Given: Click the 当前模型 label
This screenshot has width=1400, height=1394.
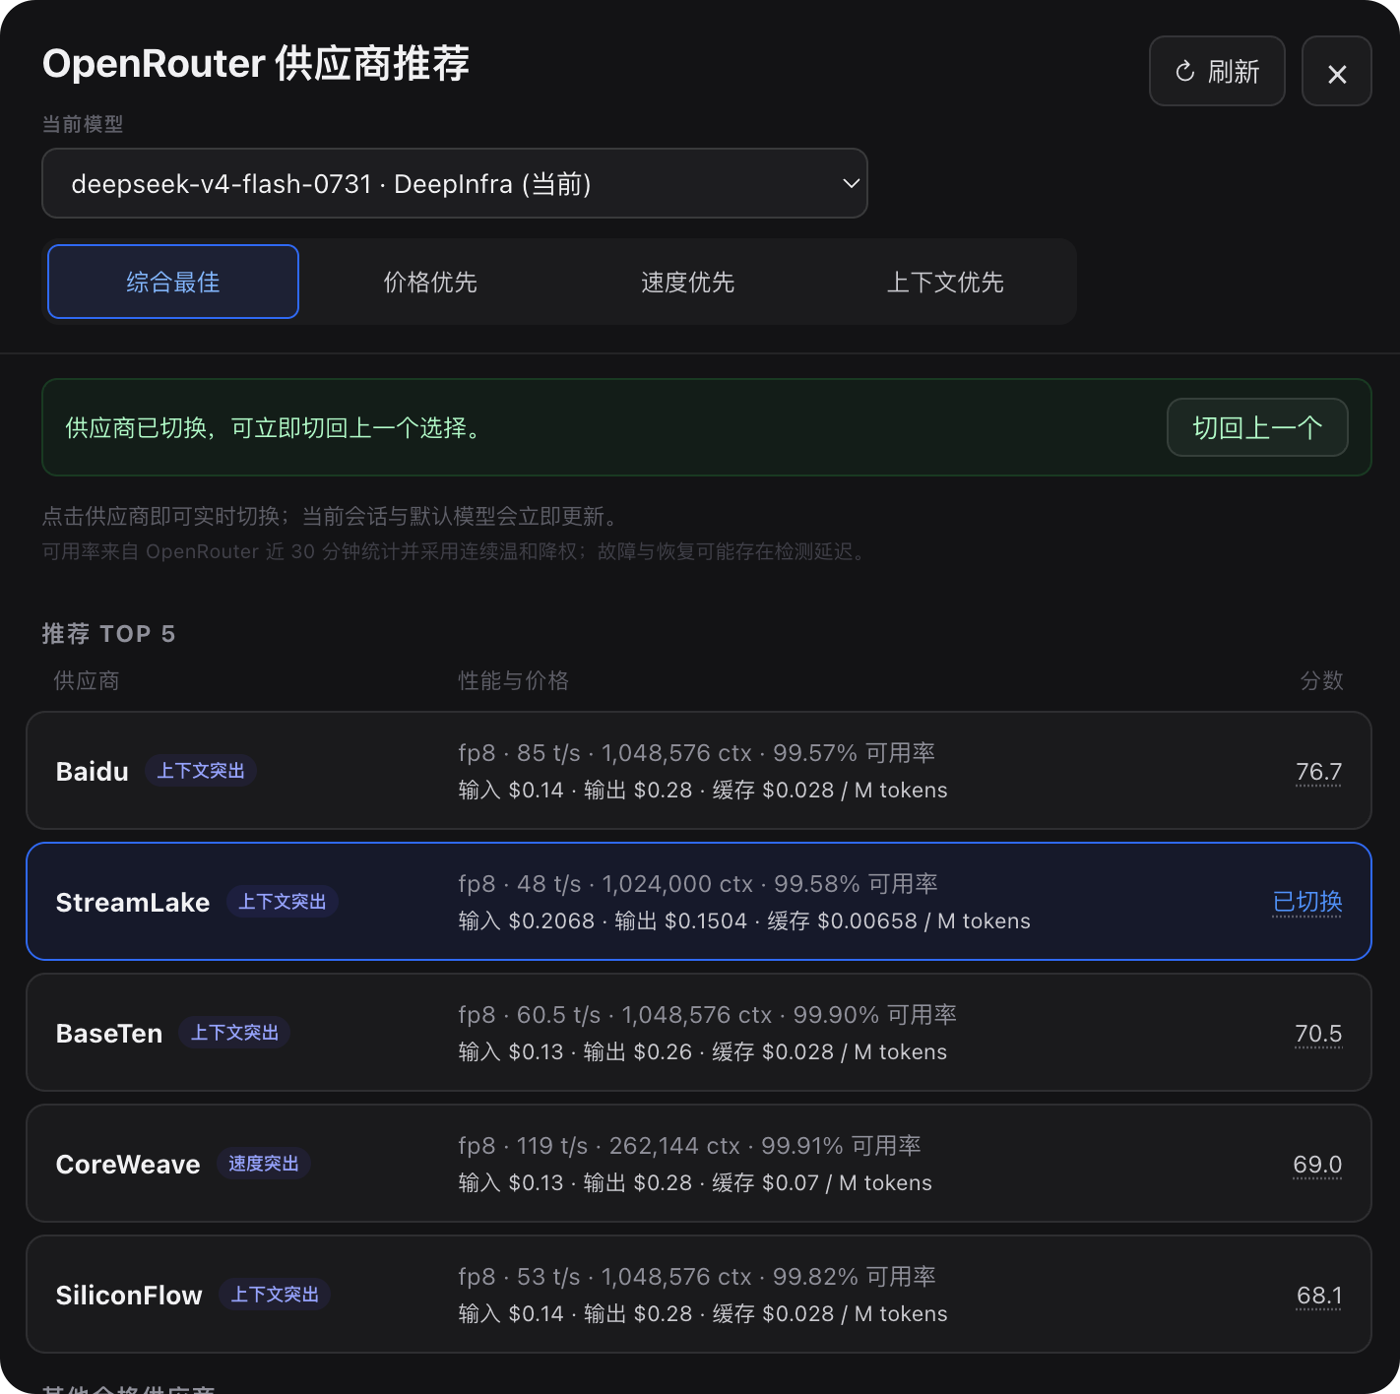Looking at the screenshot, I should point(83,124).
